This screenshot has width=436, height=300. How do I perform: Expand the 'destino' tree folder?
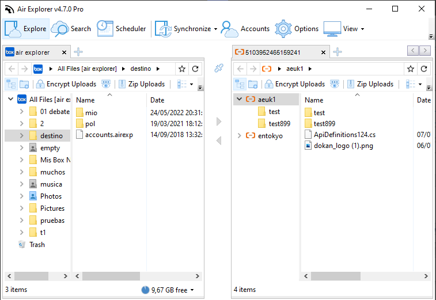[22, 136]
